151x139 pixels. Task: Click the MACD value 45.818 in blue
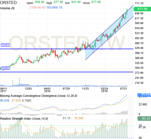5,101
